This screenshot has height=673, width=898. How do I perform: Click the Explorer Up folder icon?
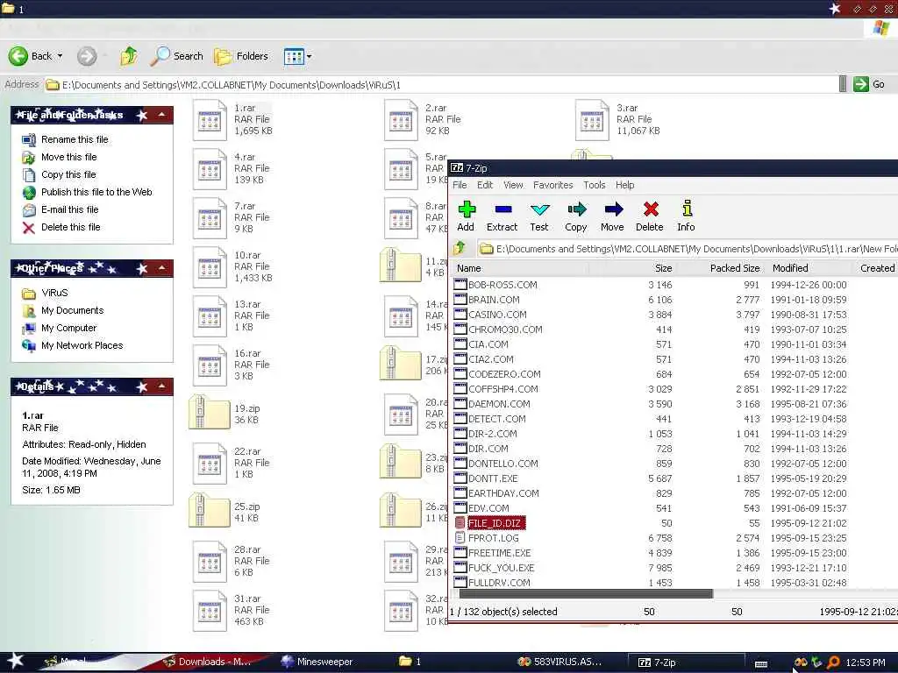tap(129, 56)
